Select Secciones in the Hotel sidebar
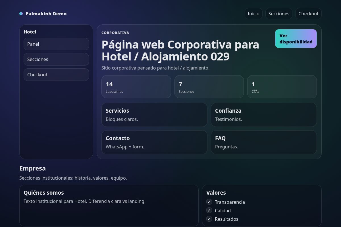This screenshot has width=341, height=227. click(x=56, y=59)
